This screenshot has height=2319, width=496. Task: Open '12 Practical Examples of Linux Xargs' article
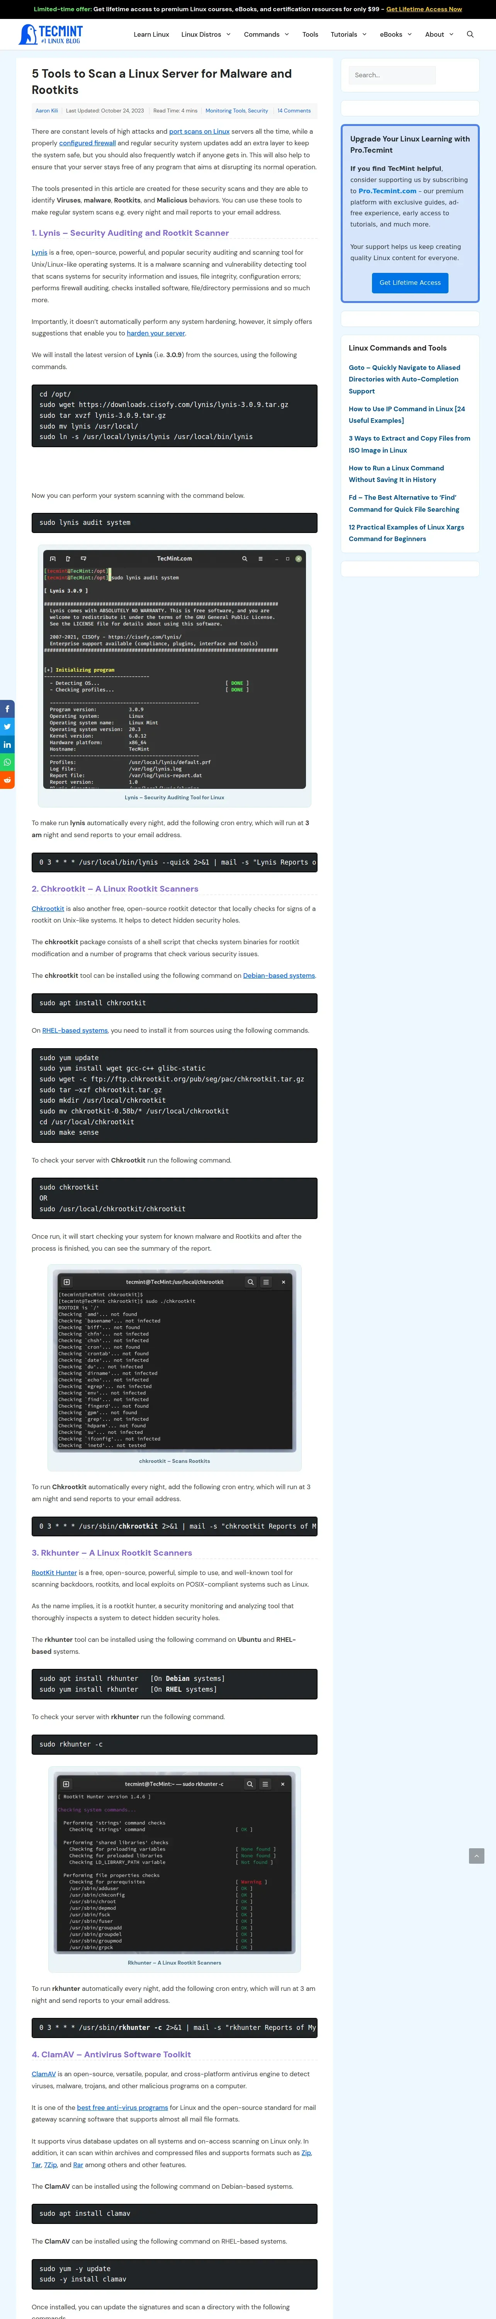[406, 533]
